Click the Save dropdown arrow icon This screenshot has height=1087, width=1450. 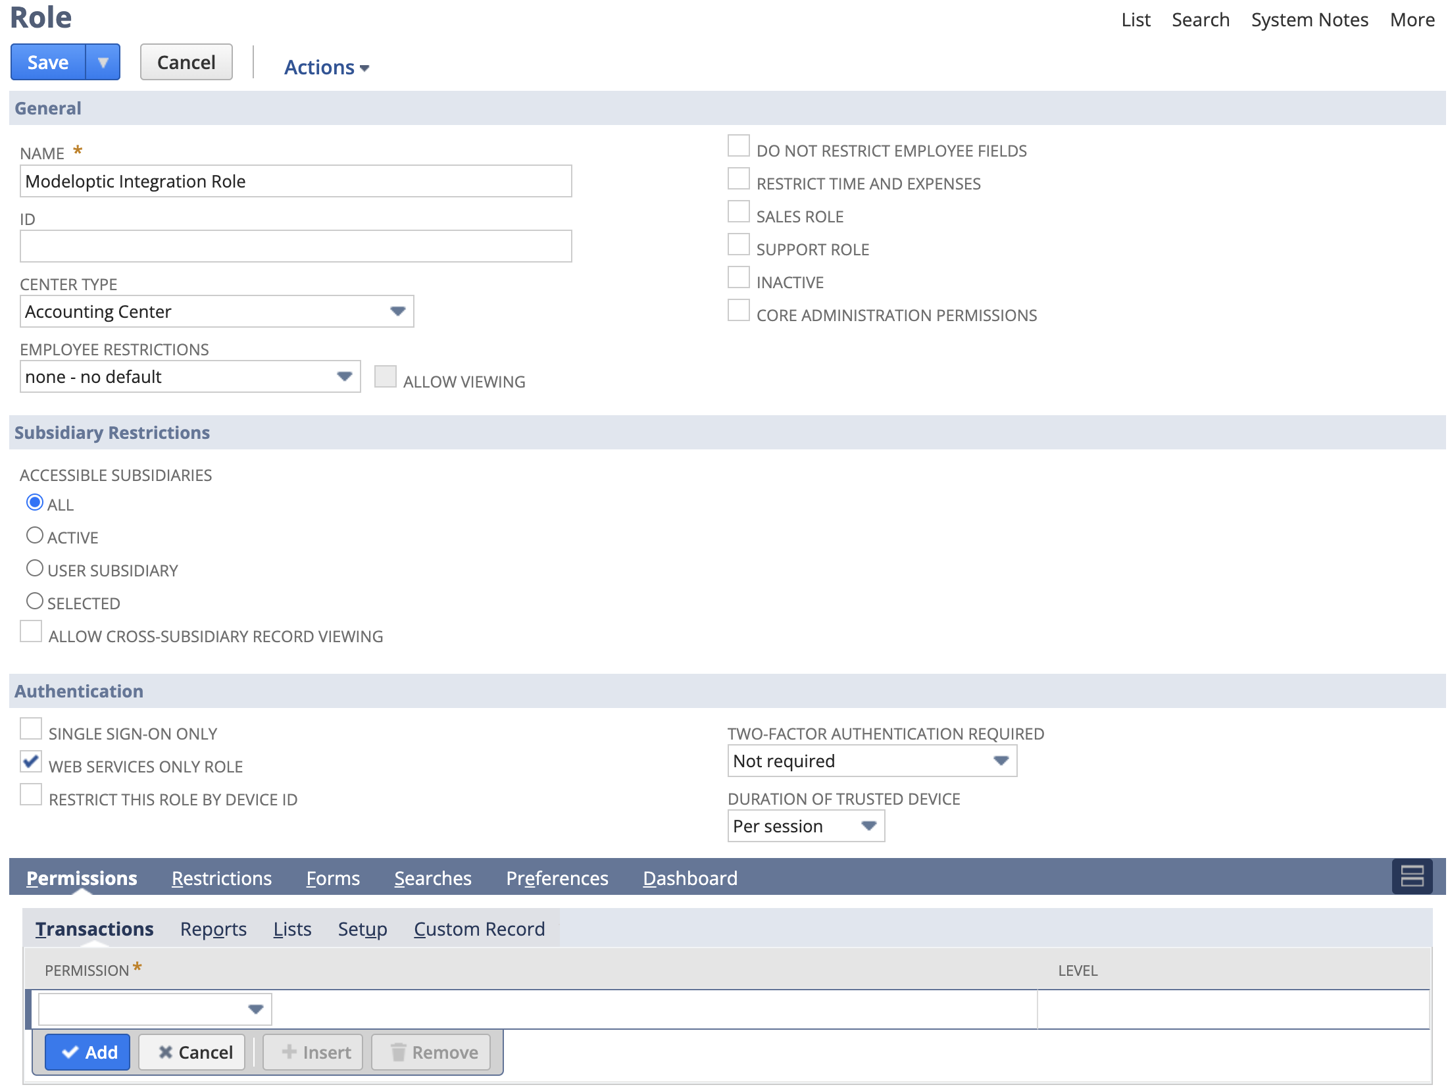point(103,63)
